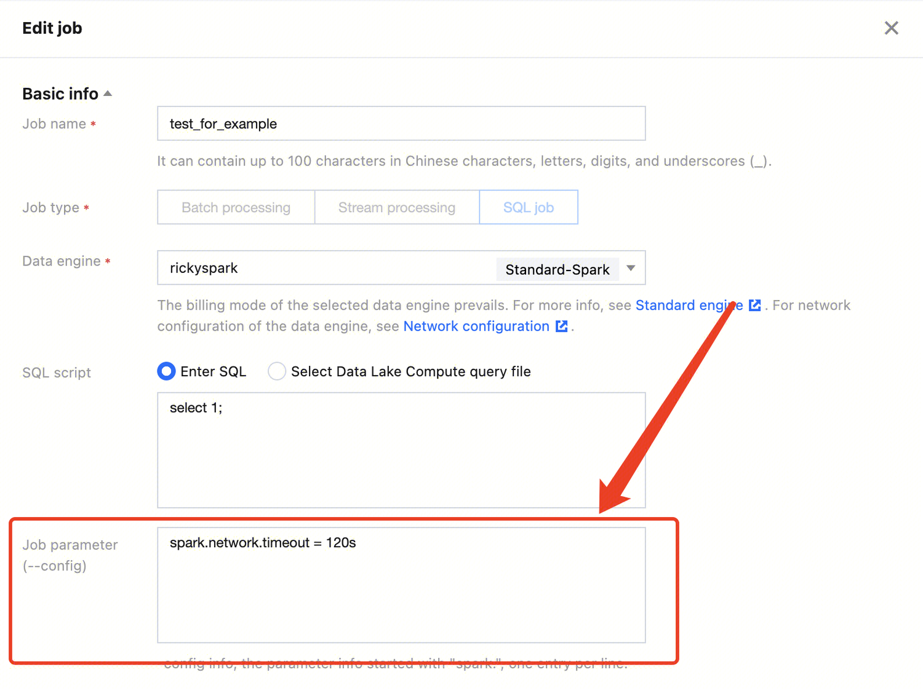This screenshot has width=923, height=691.
Task: Select Stream processing job type
Action: 397,207
